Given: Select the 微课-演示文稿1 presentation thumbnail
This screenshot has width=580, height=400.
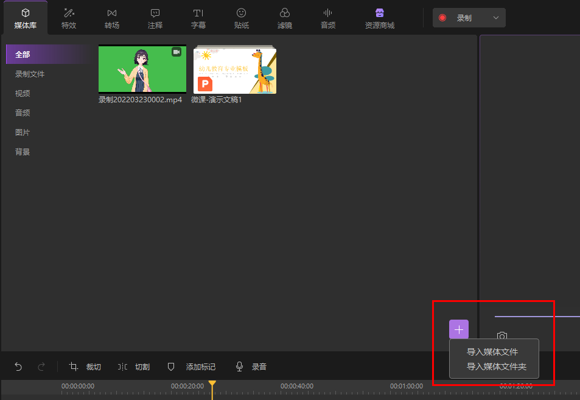Looking at the screenshot, I should pos(235,70).
